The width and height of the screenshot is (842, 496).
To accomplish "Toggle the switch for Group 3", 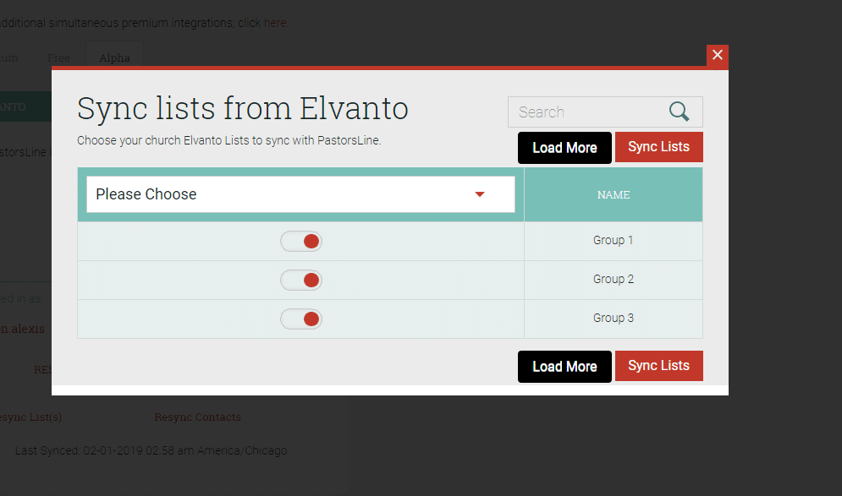I will pyautogui.click(x=301, y=319).
